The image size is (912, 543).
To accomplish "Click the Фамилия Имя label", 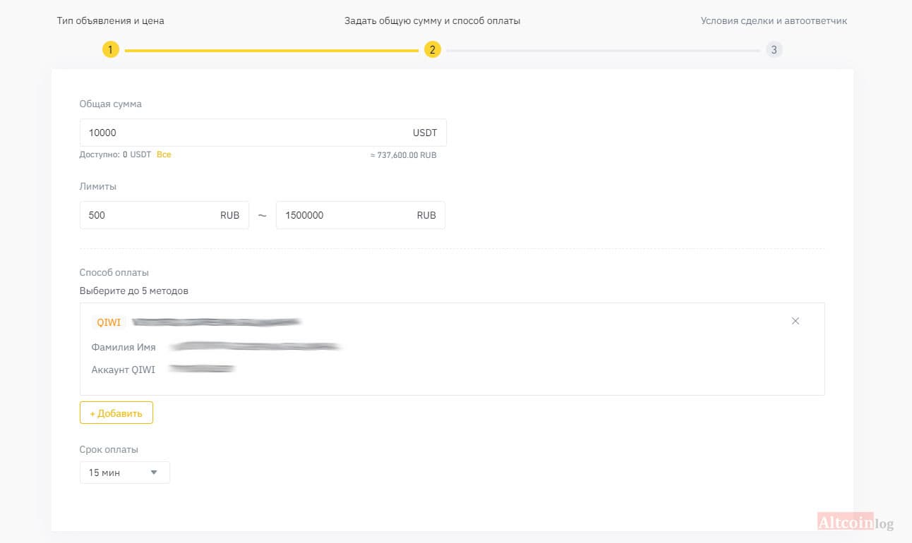I will (124, 347).
